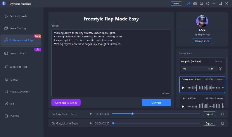Click the "Hip Hop & Rap" genre label
Image resolution: width=232 pixels, height=137 pixels.
202,34
